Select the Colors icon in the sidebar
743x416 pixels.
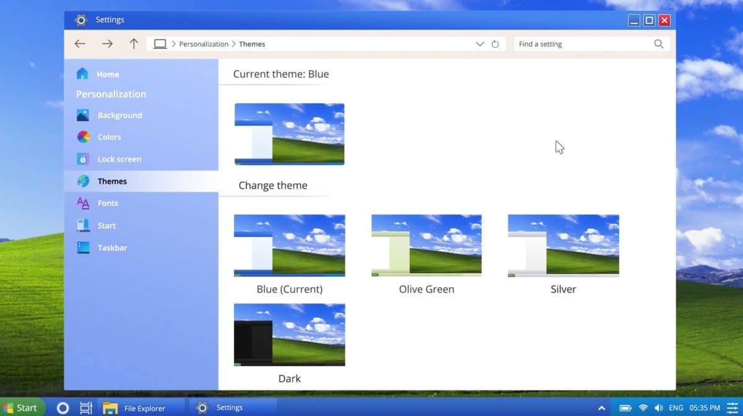pos(83,137)
